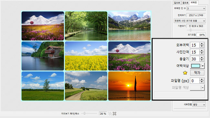Select the yellow rapeseed field photo

click(x=86, y=56)
